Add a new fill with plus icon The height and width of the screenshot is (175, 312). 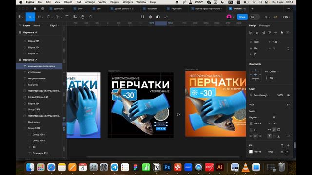pyautogui.click(x=288, y=145)
